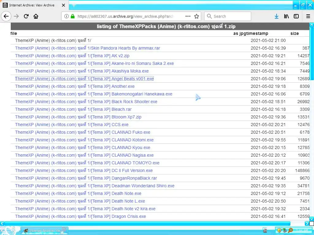Open the Death Note v2 kira.exe link
Screen dimensions: 314x235
point(85,209)
